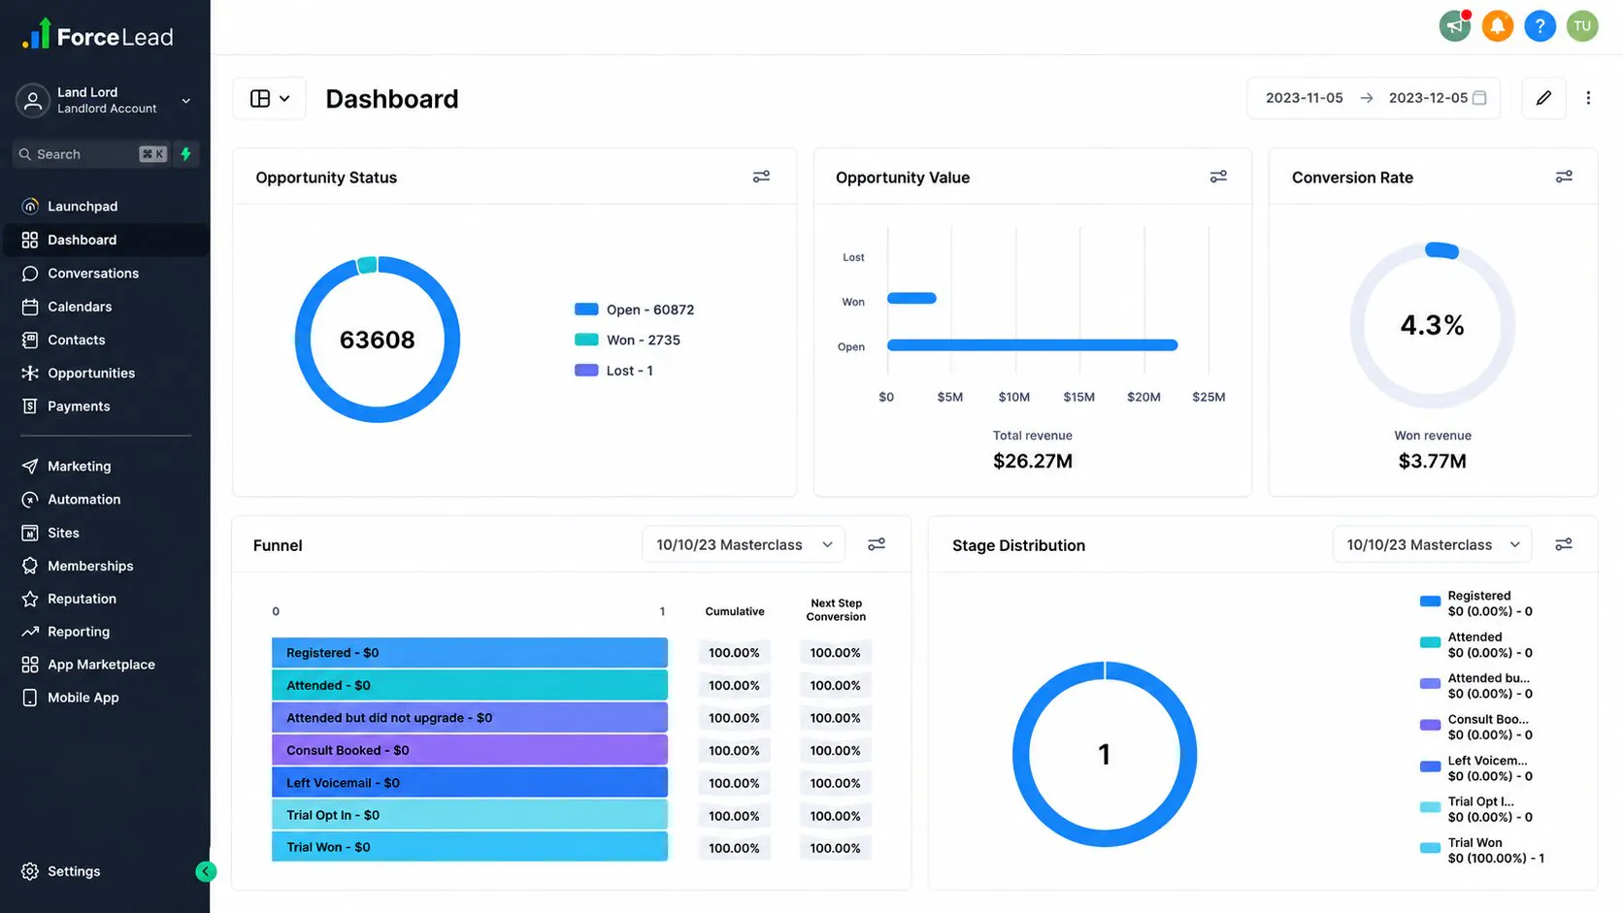The height and width of the screenshot is (913, 1623).
Task: Open Opportunity Status filter settings icon
Action: coord(761,177)
